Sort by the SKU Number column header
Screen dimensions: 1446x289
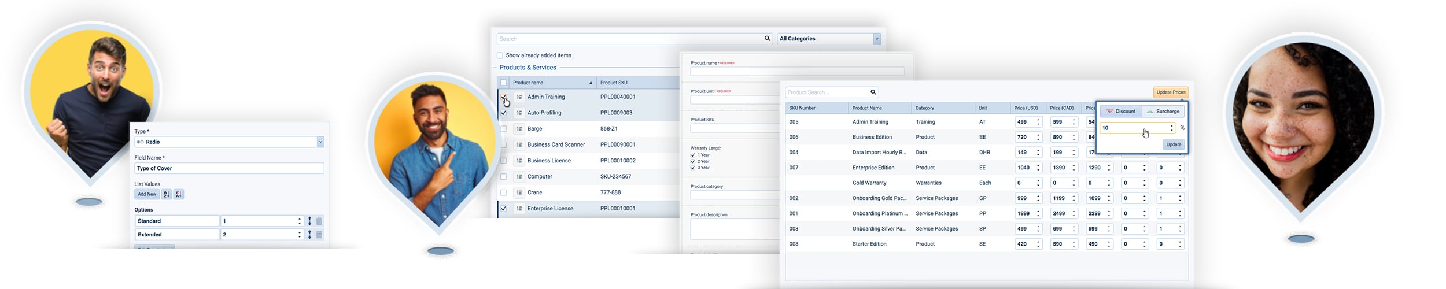pyautogui.click(x=816, y=108)
